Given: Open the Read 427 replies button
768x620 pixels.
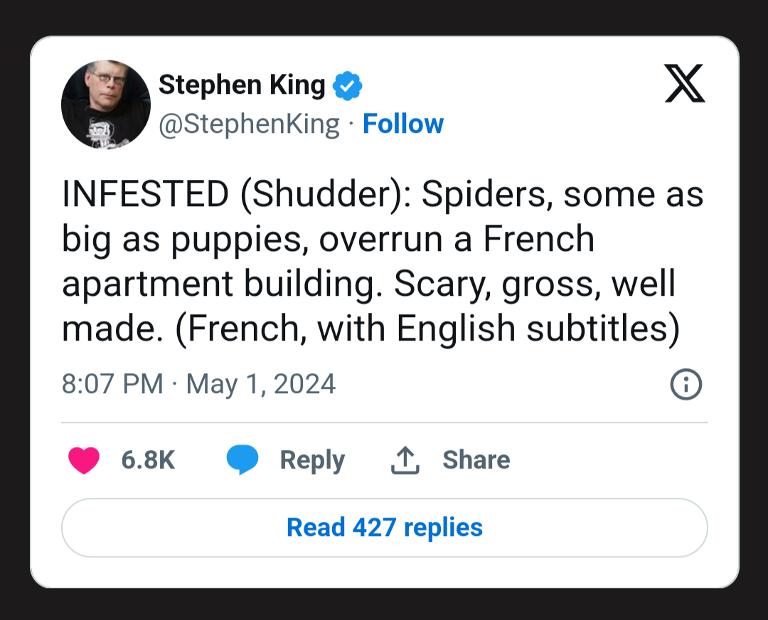Looking at the screenshot, I should click(384, 528).
